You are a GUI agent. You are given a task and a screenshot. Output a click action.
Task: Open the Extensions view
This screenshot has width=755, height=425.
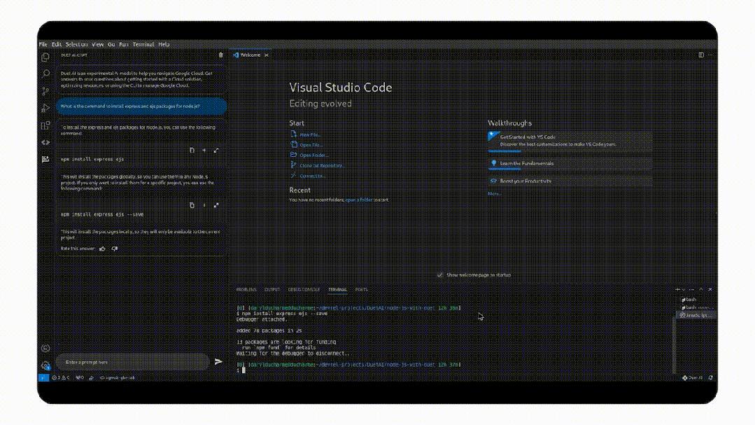[45, 125]
